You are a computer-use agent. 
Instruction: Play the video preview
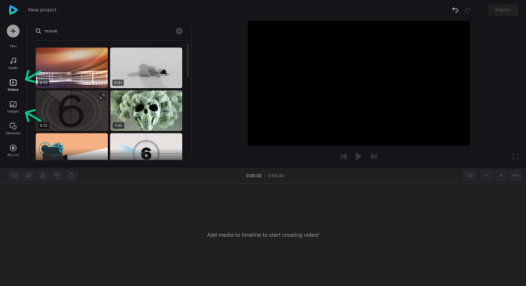(x=358, y=156)
